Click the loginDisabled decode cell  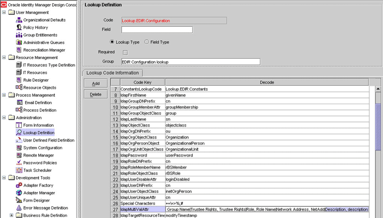pos(267,179)
